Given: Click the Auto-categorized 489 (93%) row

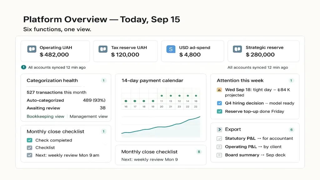Looking at the screenshot, I should tap(66, 100).
